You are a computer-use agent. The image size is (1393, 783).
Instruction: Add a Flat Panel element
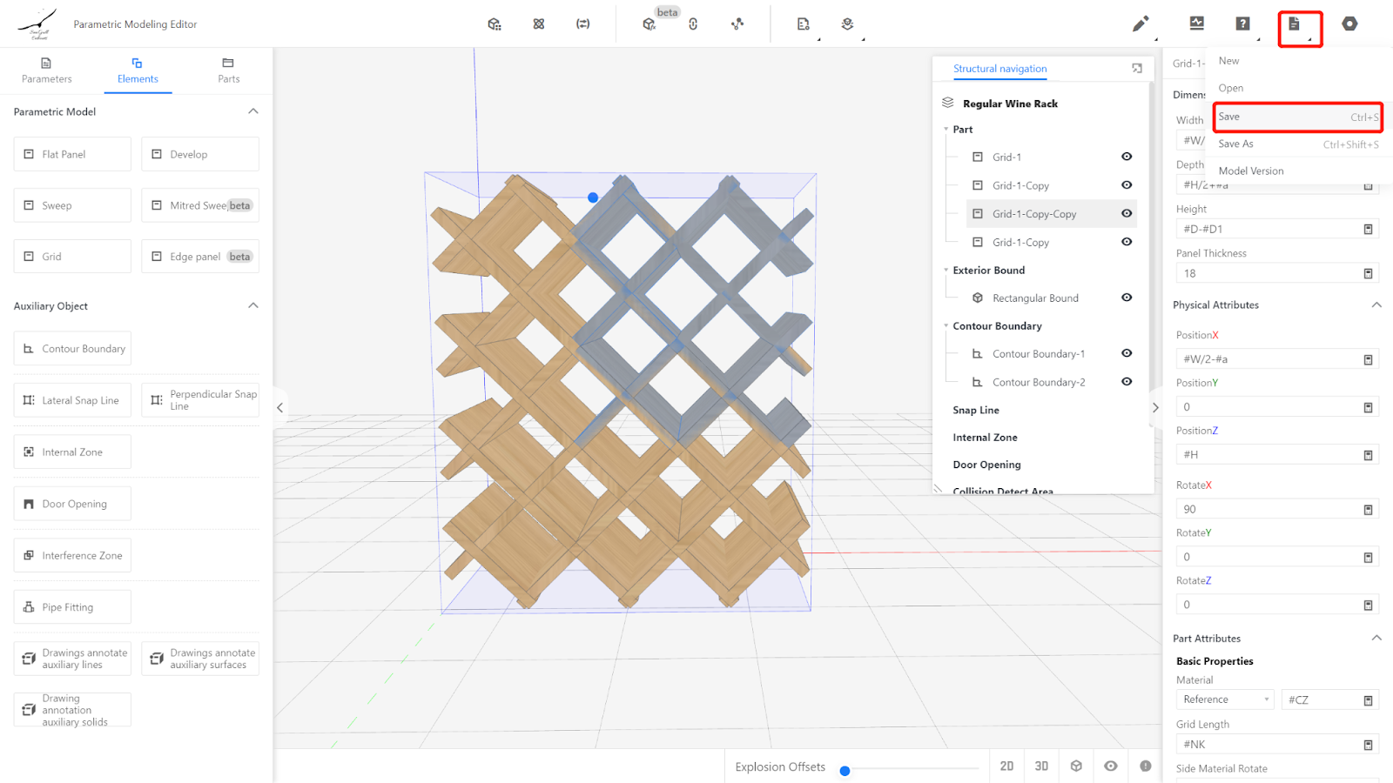[x=72, y=154]
